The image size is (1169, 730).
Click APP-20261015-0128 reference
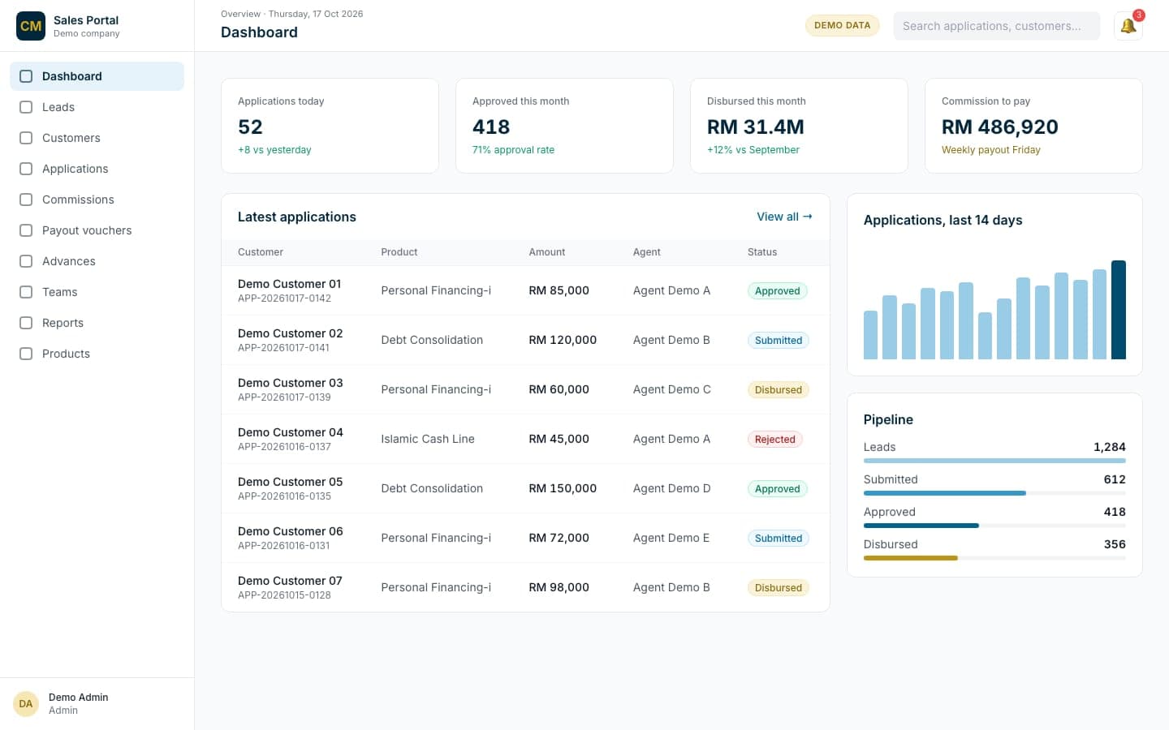click(284, 595)
